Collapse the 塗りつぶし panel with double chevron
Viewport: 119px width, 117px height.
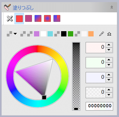(x=112, y=7)
